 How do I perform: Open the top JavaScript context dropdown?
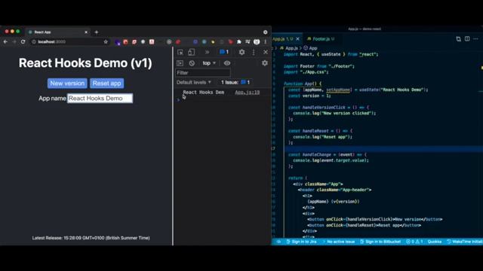tap(209, 63)
